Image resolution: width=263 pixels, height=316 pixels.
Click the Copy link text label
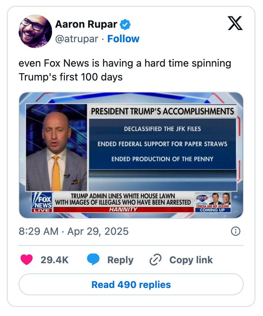(191, 260)
